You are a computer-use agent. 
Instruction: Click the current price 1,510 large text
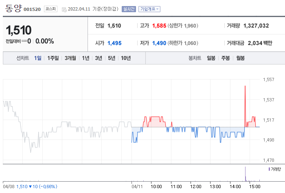tap(19, 30)
